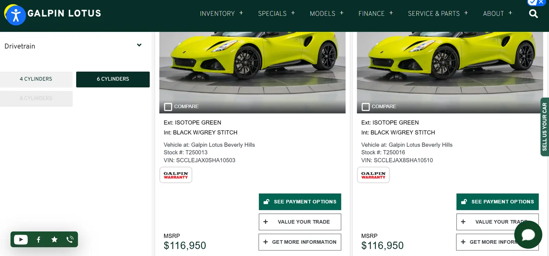Viewport: 549px width, 256px height.
Task: Click See Payment Options for first car
Action: [300, 202]
